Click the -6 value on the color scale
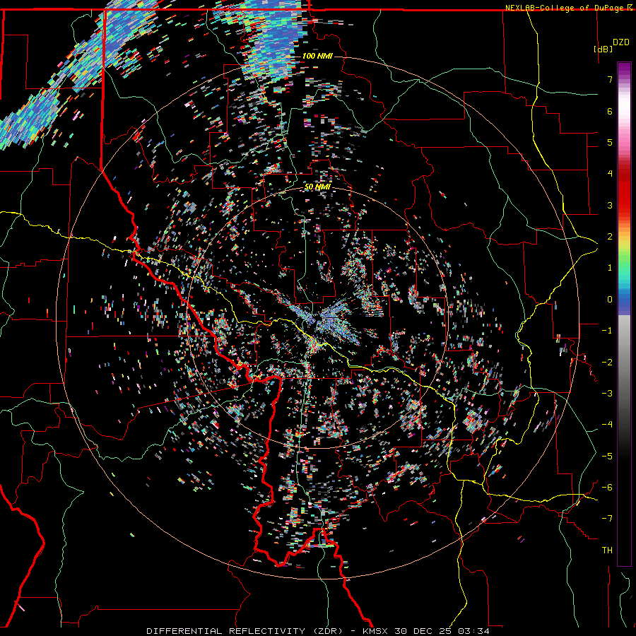 [607, 488]
